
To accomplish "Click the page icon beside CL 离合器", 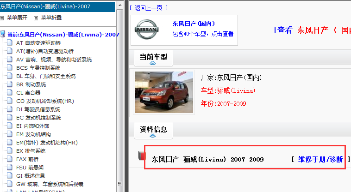I will (x=10, y=92).
